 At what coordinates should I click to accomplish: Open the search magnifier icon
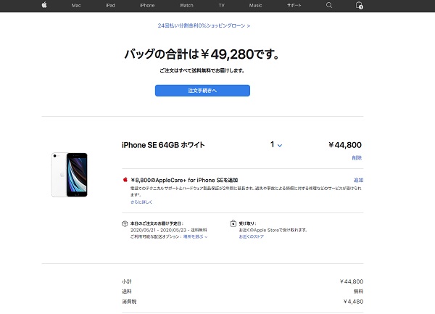pyautogui.click(x=329, y=5)
